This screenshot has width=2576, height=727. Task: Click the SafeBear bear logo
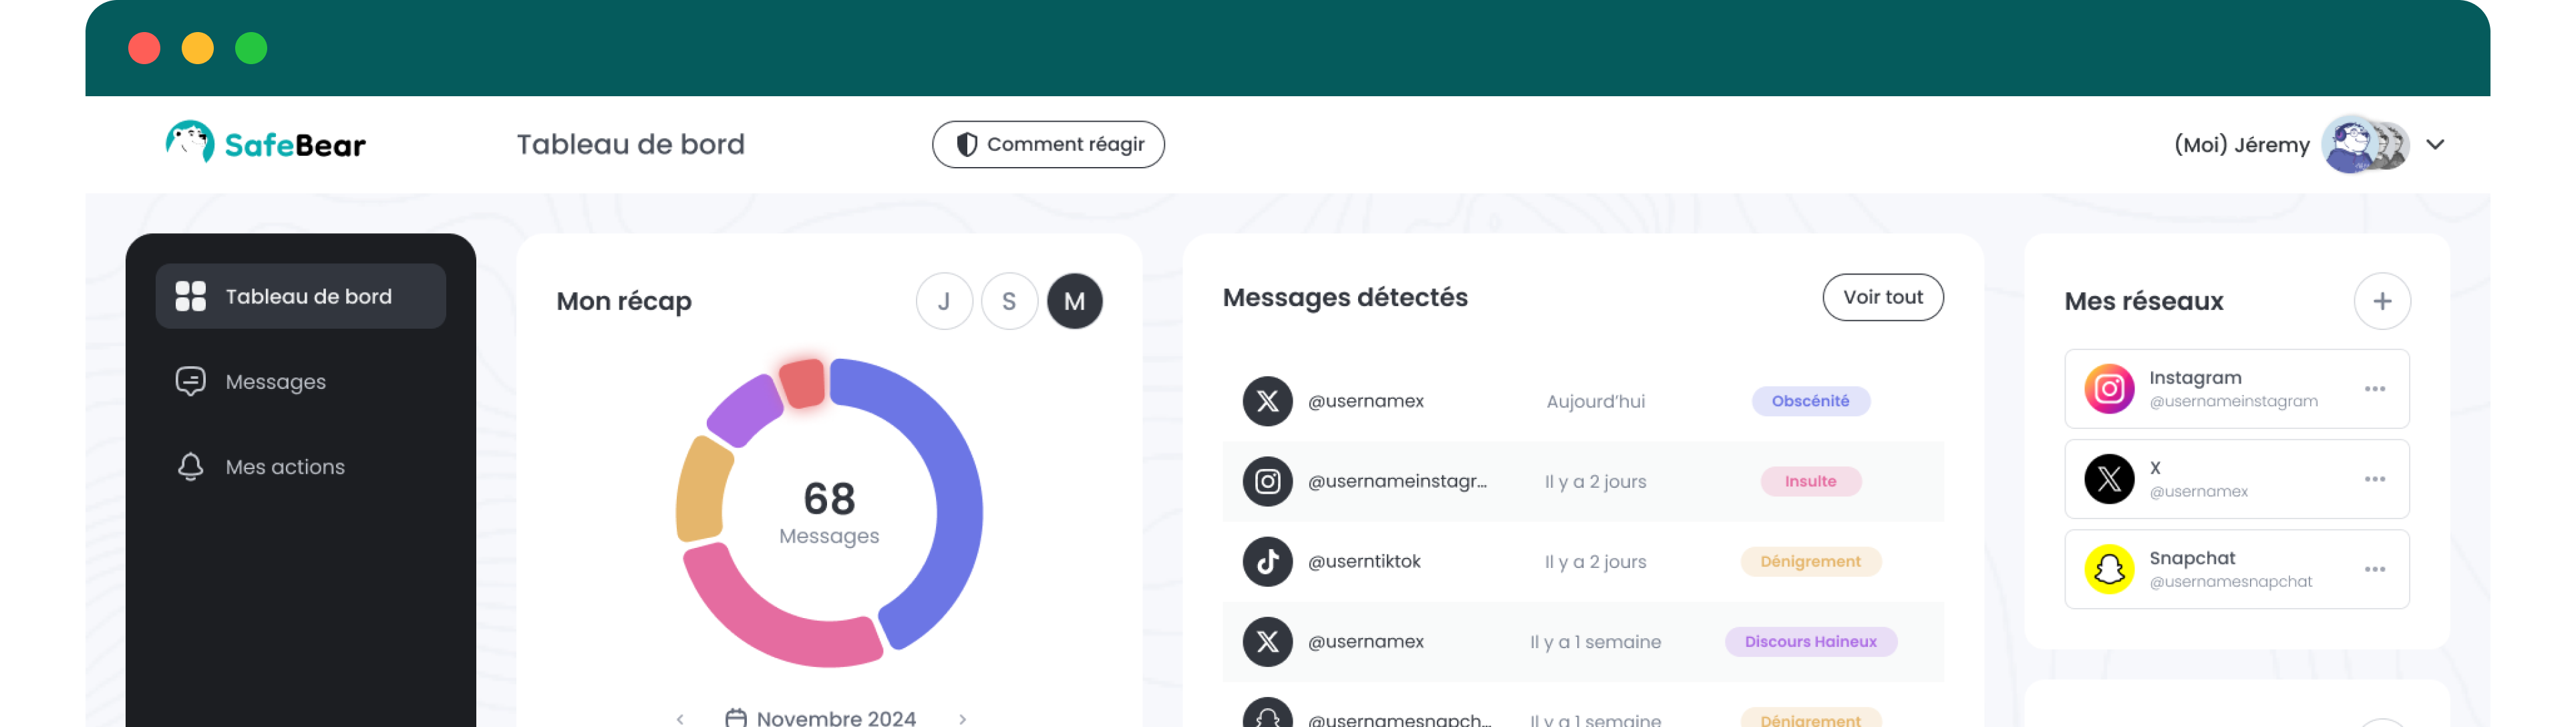190,143
